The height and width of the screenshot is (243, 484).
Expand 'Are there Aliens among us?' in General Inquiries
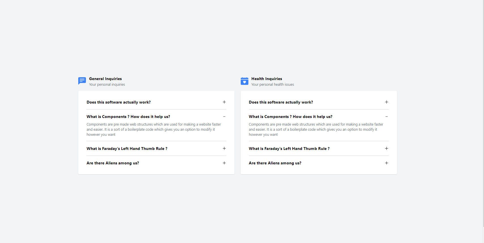[x=224, y=163]
